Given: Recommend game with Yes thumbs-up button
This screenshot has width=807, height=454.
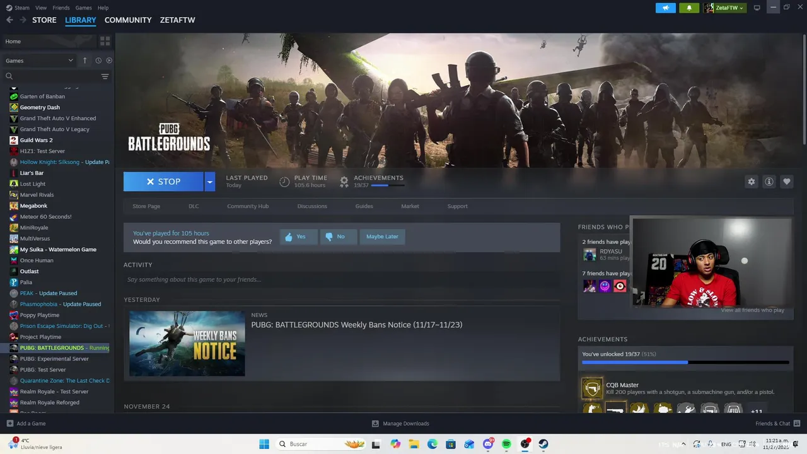Looking at the screenshot, I should [298, 236].
